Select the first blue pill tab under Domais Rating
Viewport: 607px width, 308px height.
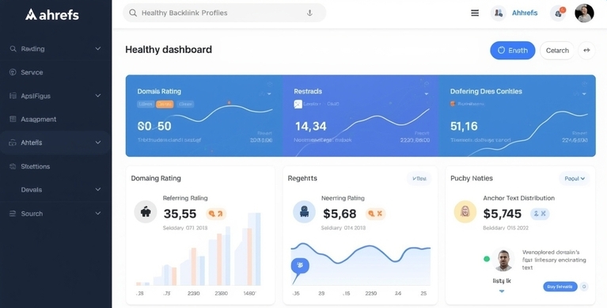(146, 104)
